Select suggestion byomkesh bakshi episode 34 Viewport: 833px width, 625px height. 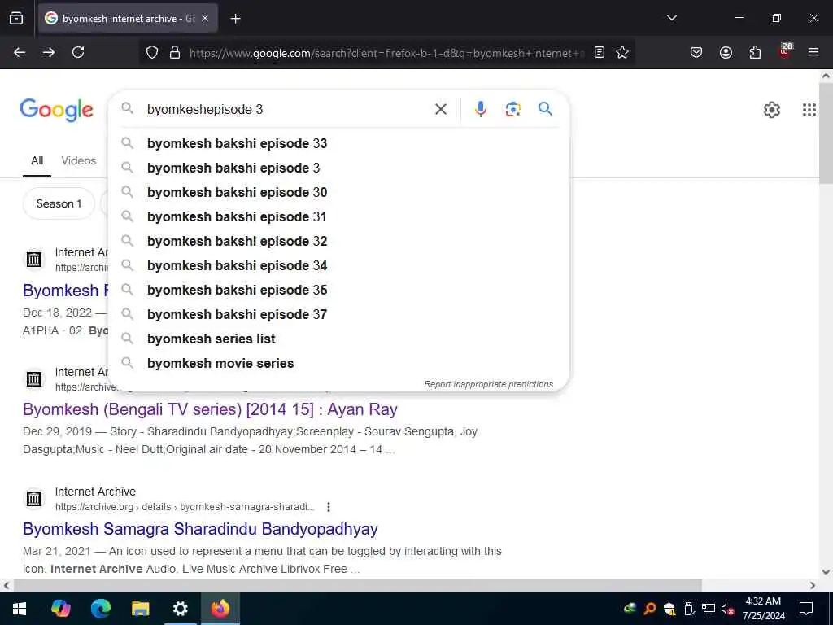tap(339, 266)
